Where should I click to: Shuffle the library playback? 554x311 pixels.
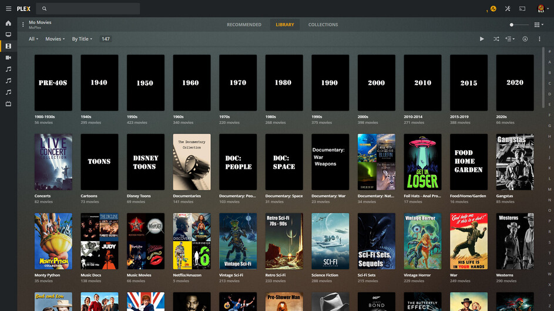click(496, 39)
